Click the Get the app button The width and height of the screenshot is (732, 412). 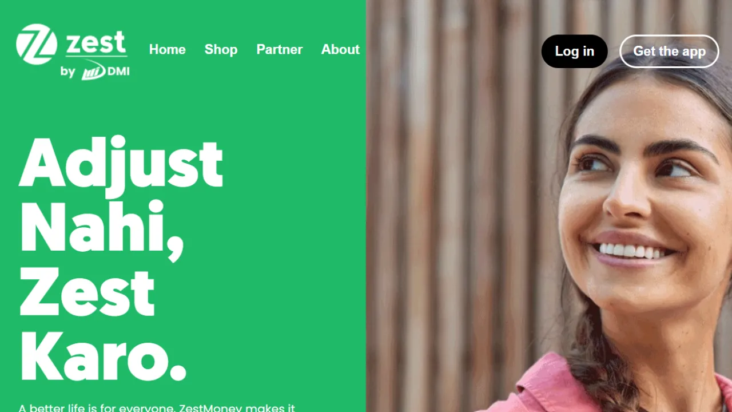(669, 51)
